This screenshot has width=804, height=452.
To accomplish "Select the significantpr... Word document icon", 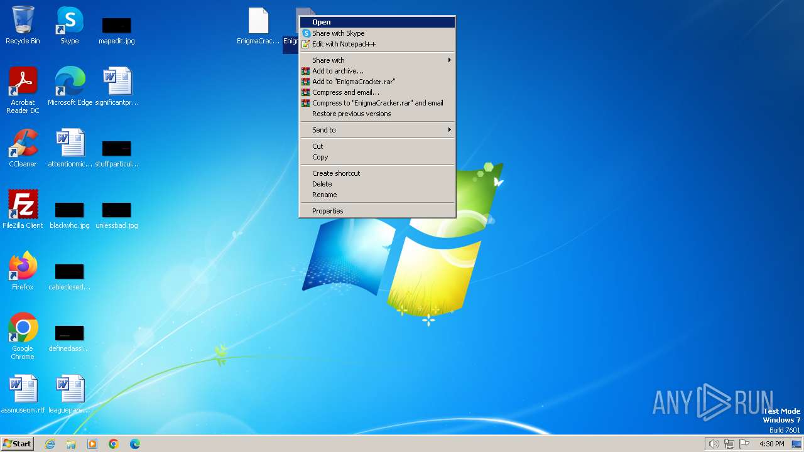I will pos(117,87).
